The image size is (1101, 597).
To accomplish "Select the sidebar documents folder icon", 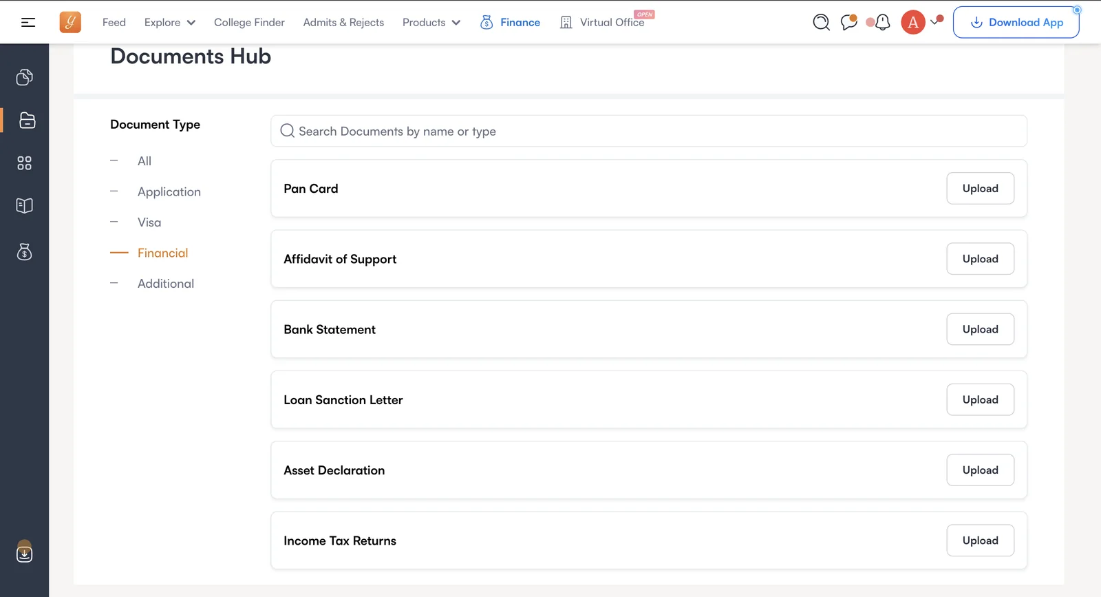I will tap(27, 120).
